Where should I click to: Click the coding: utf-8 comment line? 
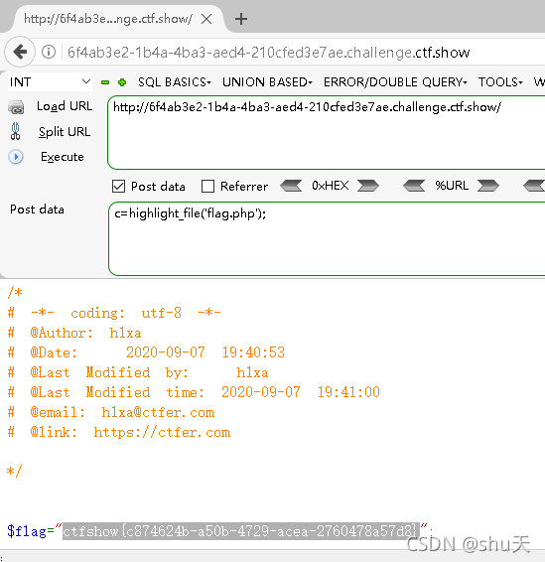coord(114,313)
